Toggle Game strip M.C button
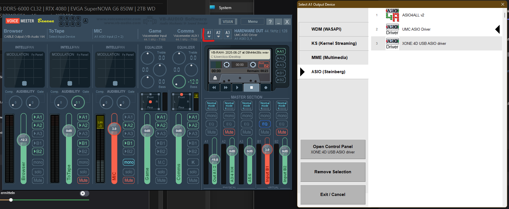 click(161, 162)
